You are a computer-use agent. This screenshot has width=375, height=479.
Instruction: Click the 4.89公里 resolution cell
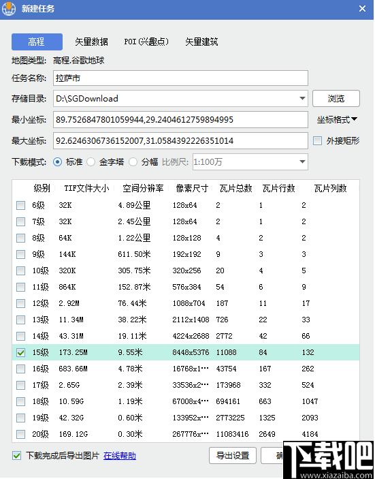coord(134,205)
